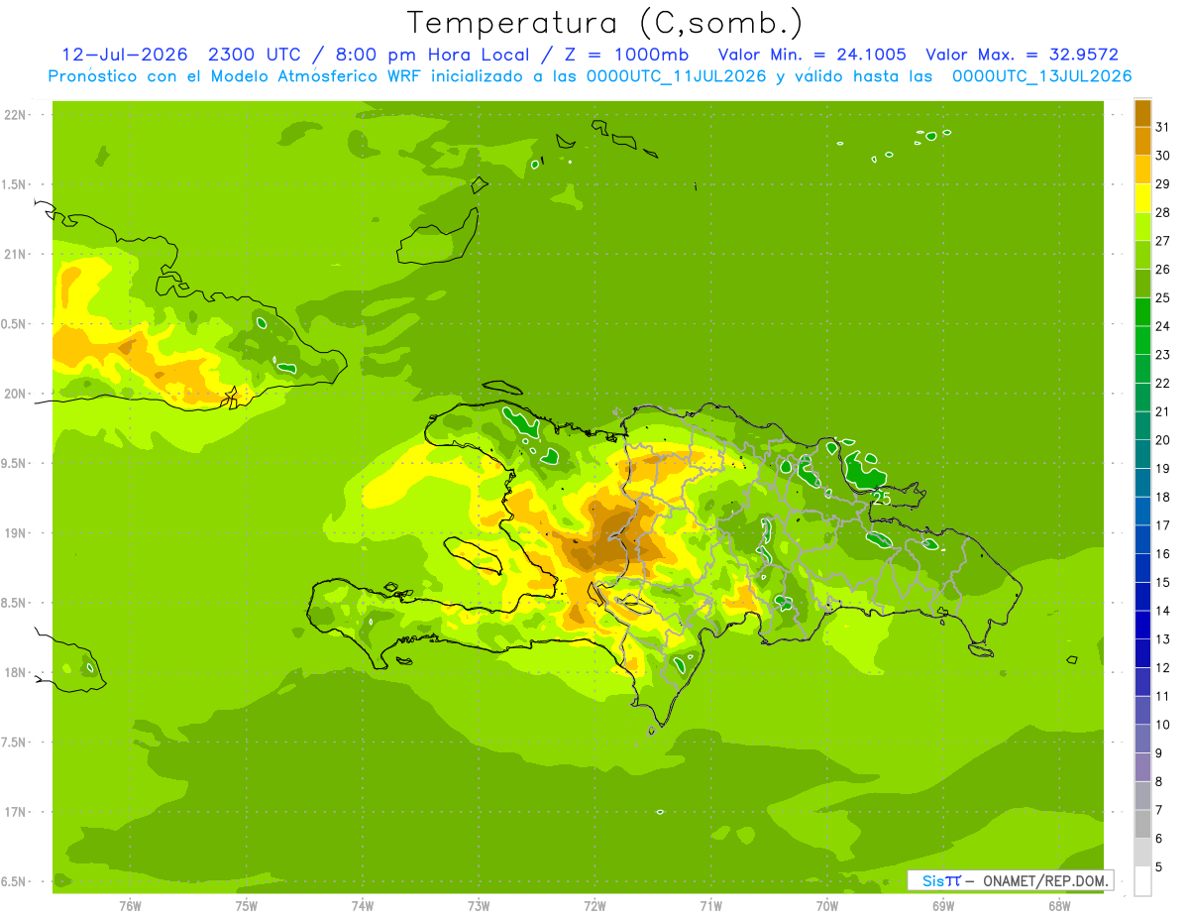Click the legend value "10"
This screenshot has width=1189, height=919.
click(x=1163, y=725)
